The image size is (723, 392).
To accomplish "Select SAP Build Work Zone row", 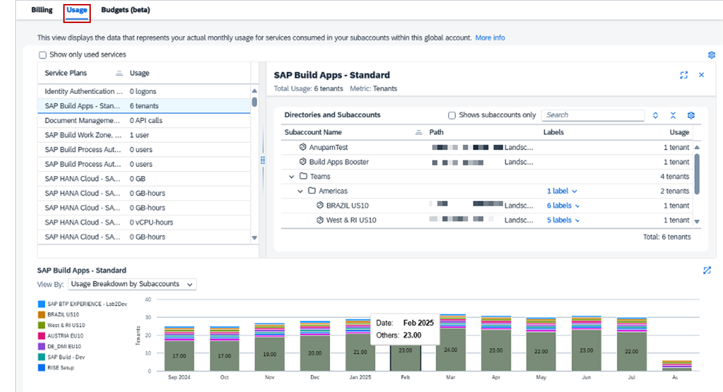I will (x=144, y=135).
